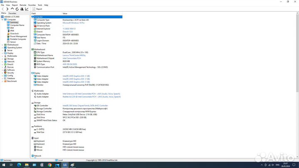Screen dimensions: 299x168
Task: Open the Windows Start menu
Action: [x=4, y=165]
